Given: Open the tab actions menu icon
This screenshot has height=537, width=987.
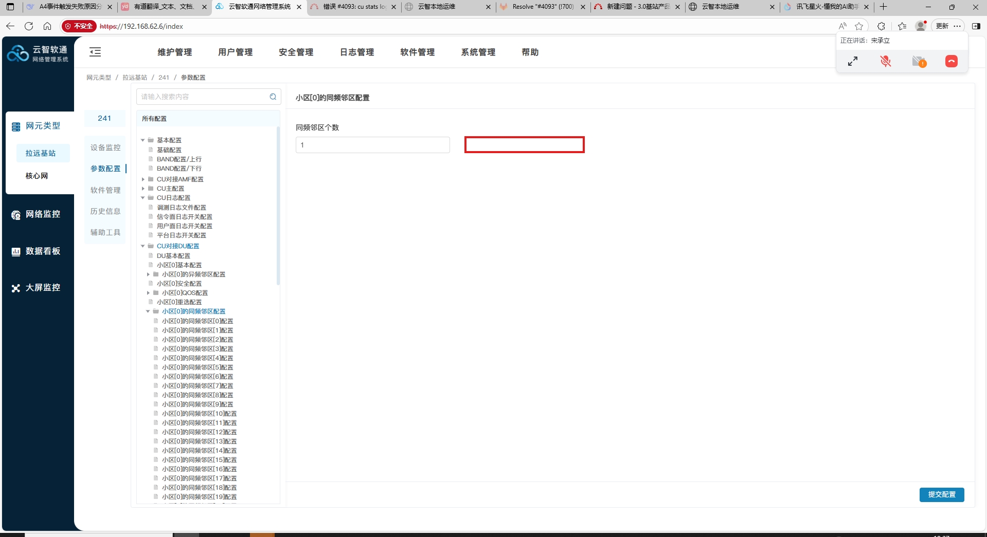Looking at the screenshot, I should 10,7.
